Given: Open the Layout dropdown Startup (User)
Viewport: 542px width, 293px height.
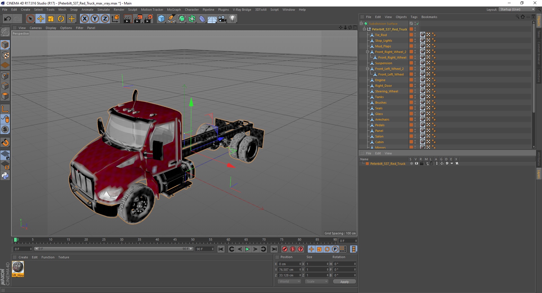Looking at the screenshot, I should click(x=517, y=9).
